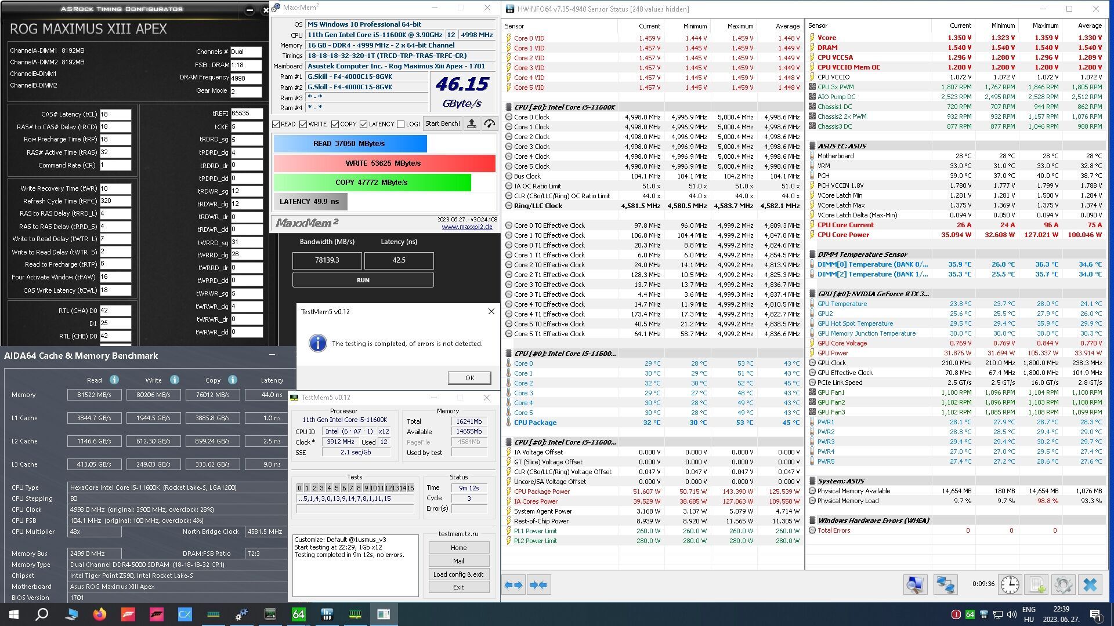Click the red Forza icon on taskbar

pyautogui.click(x=128, y=614)
